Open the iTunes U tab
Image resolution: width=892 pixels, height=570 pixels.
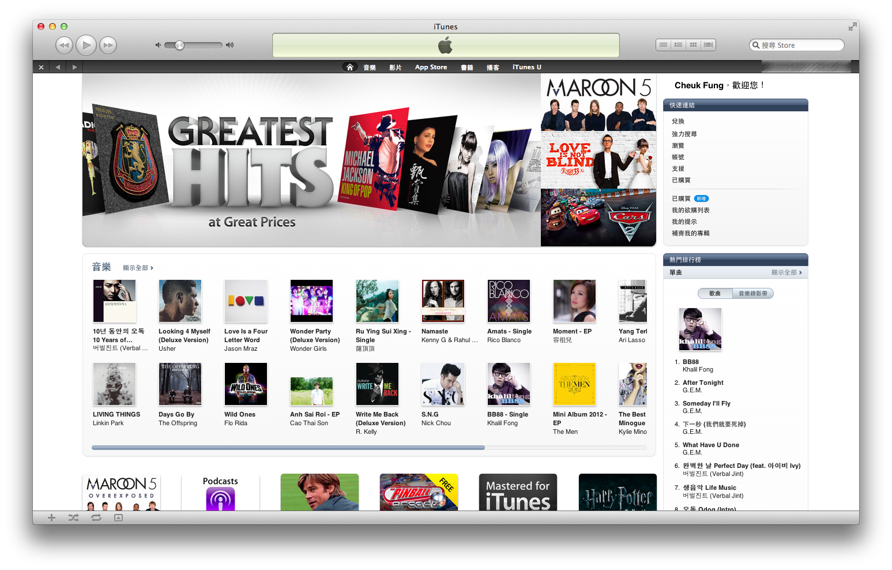coord(526,67)
